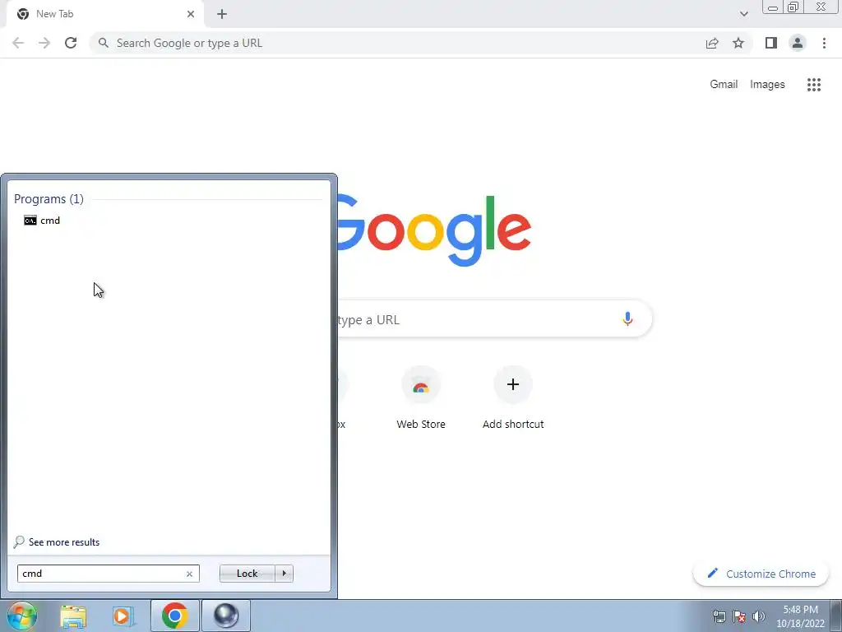Screen dimensions: 842x632
Task: Open the Action Center flag icon
Action: (739, 616)
